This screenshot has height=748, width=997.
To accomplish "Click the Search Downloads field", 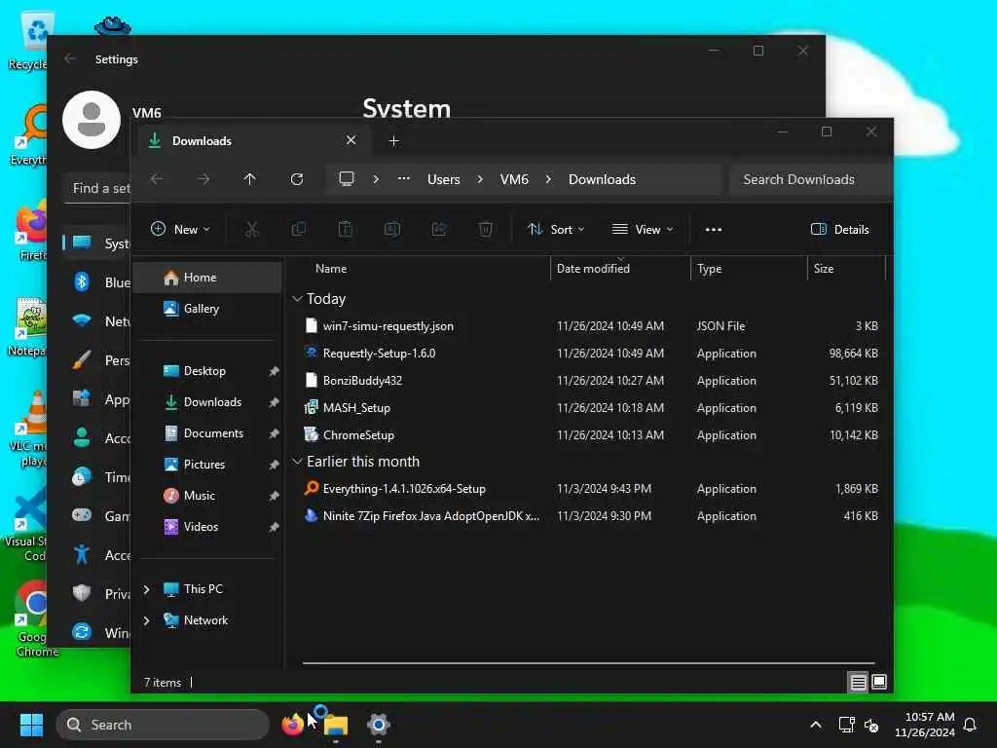I will (x=811, y=179).
